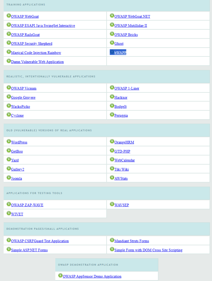Expand the OWASP Security Shepherd entry

pos(9,43)
